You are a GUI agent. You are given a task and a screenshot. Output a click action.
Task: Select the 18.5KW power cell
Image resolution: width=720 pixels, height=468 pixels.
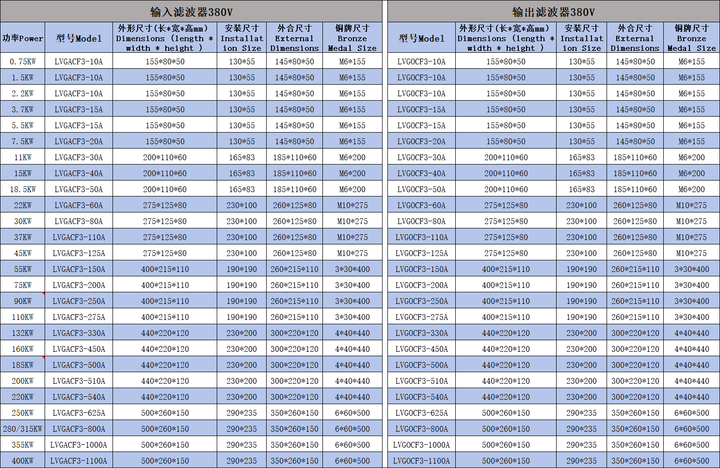click(x=22, y=189)
